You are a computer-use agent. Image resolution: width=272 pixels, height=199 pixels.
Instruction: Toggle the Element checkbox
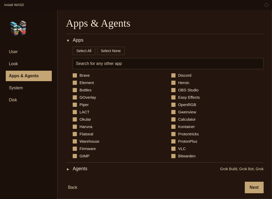click(75, 83)
